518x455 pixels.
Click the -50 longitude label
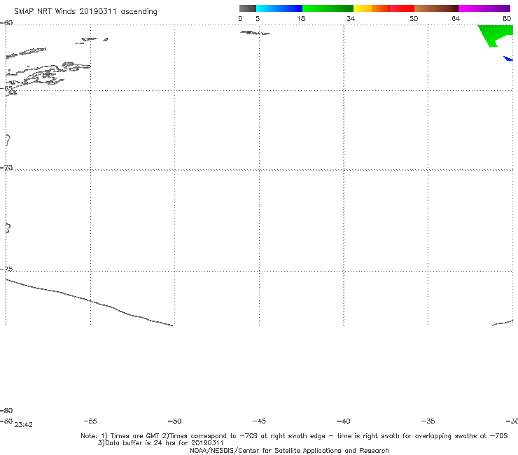coord(175,421)
